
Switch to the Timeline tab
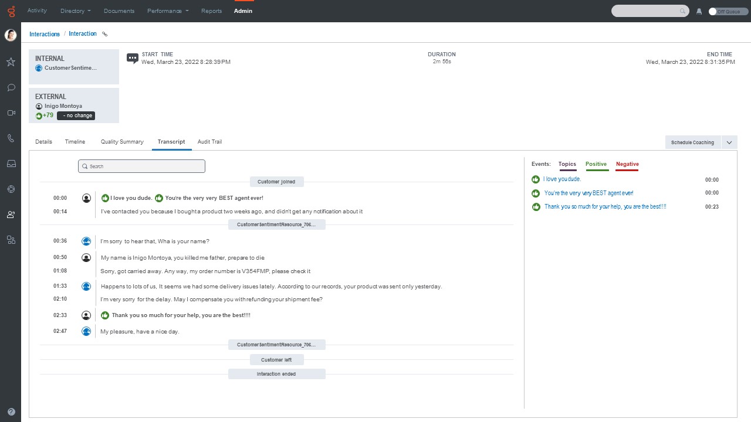coord(75,142)
